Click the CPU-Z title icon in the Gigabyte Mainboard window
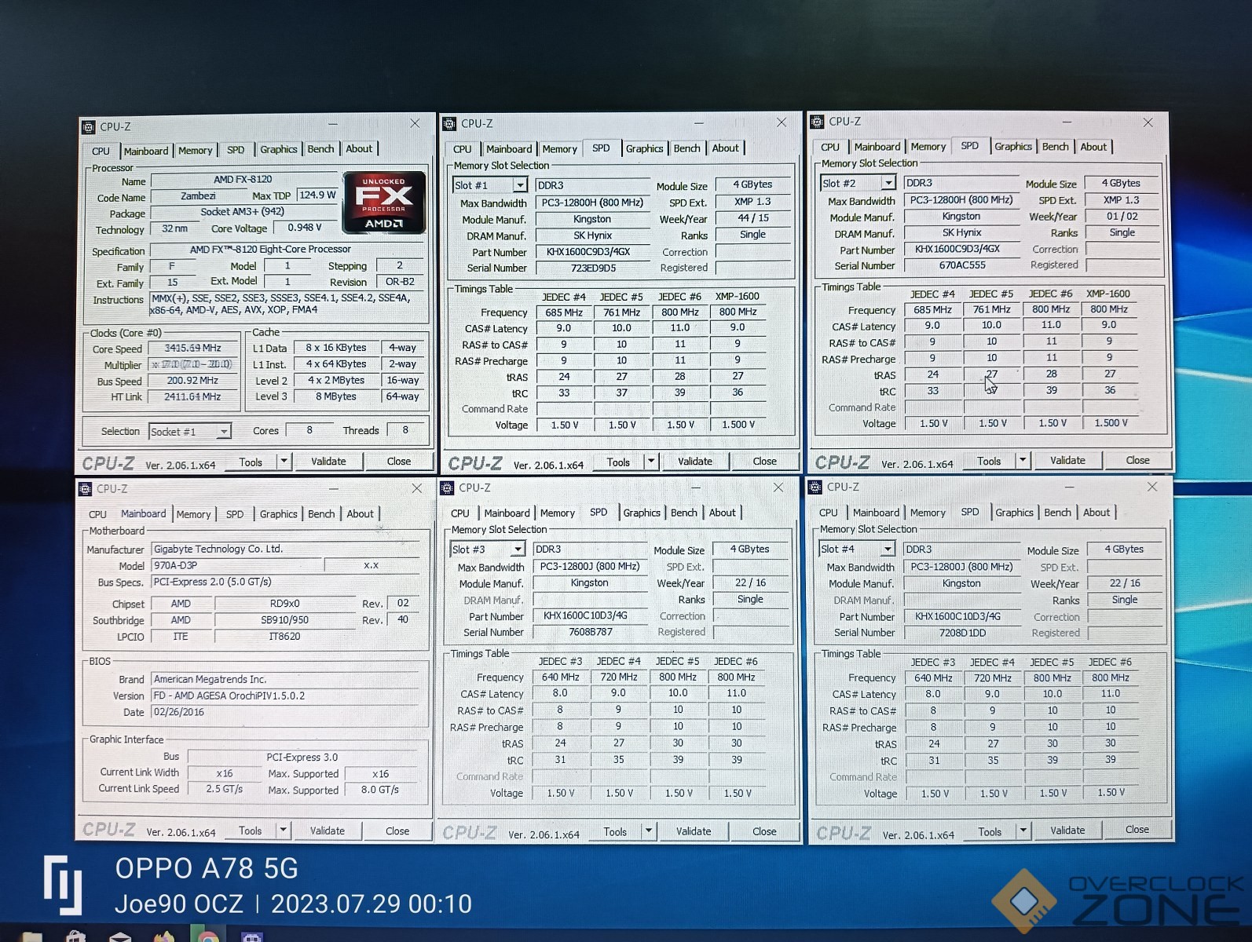The height and width of the screenshot is (942, 1252). click(x=85, y=489)
